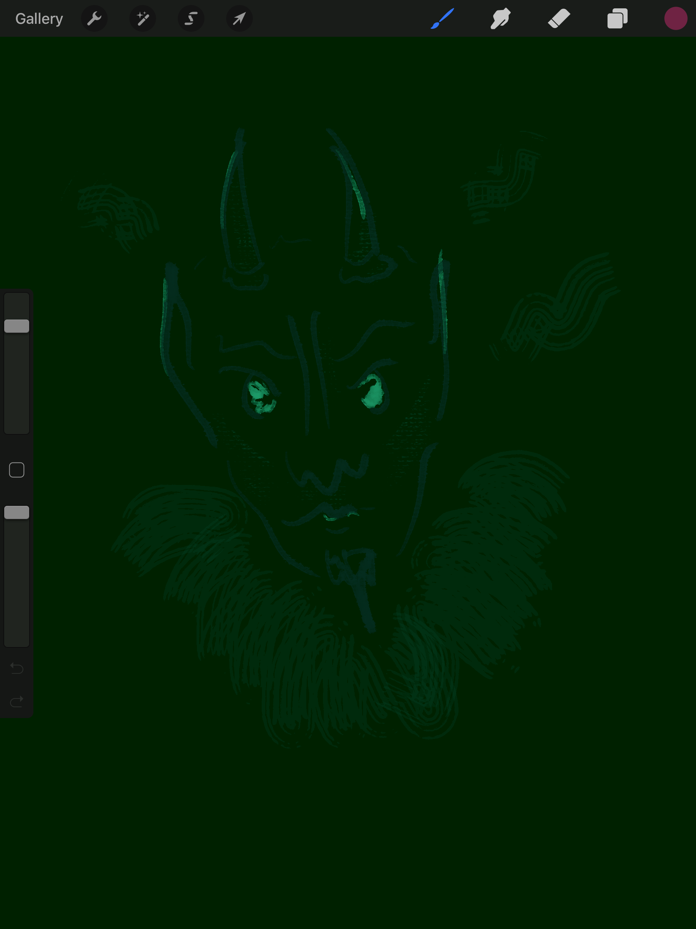The height and width of the screenshot is (929, 696).
Task: Tap the square modify button in sidebar
Action: [x=17, y=470]
